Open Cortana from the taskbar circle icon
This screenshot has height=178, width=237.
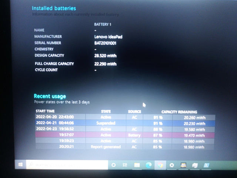113,165
